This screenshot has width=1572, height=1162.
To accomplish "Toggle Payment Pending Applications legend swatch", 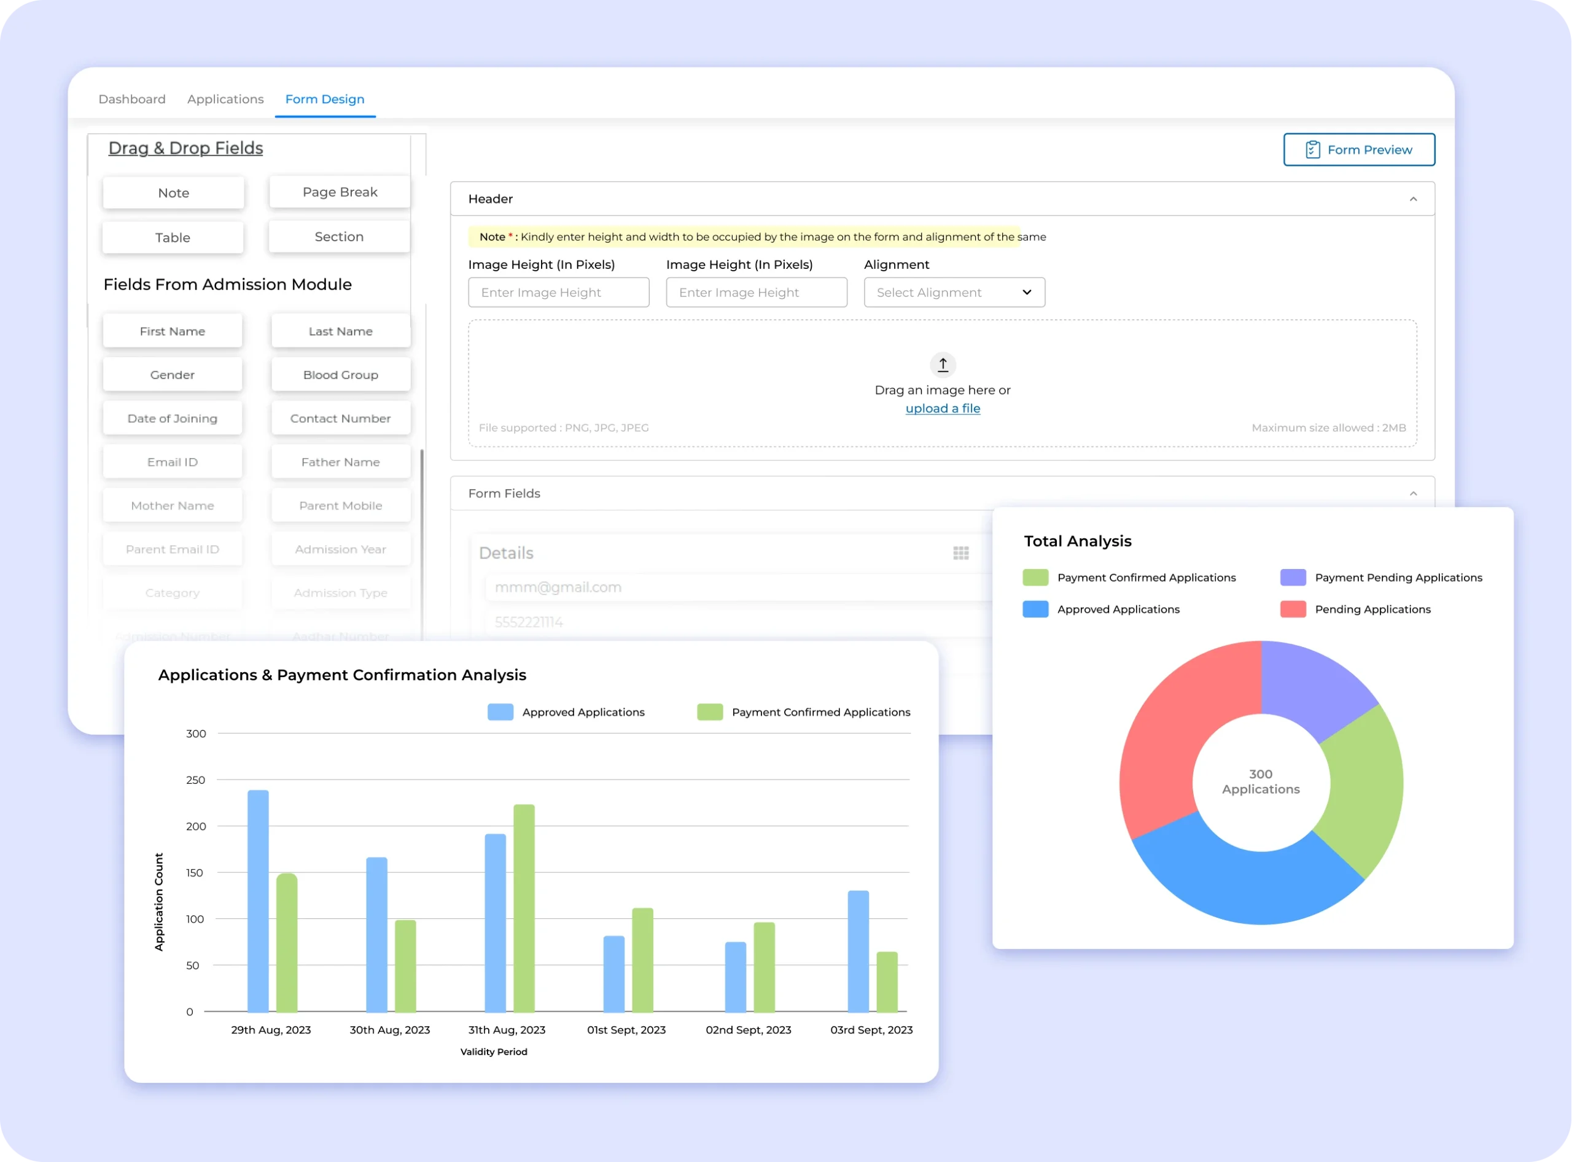I will coord(1293,578).
